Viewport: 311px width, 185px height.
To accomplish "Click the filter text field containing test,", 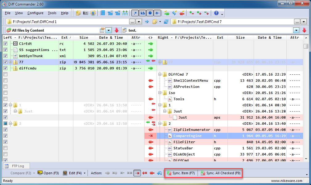I will point(210,30).
